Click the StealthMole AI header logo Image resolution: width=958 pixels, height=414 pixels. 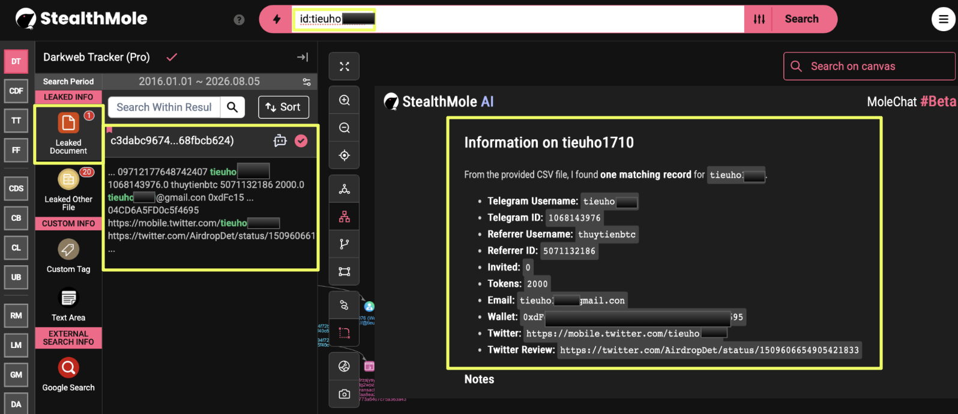pos(439,101)
